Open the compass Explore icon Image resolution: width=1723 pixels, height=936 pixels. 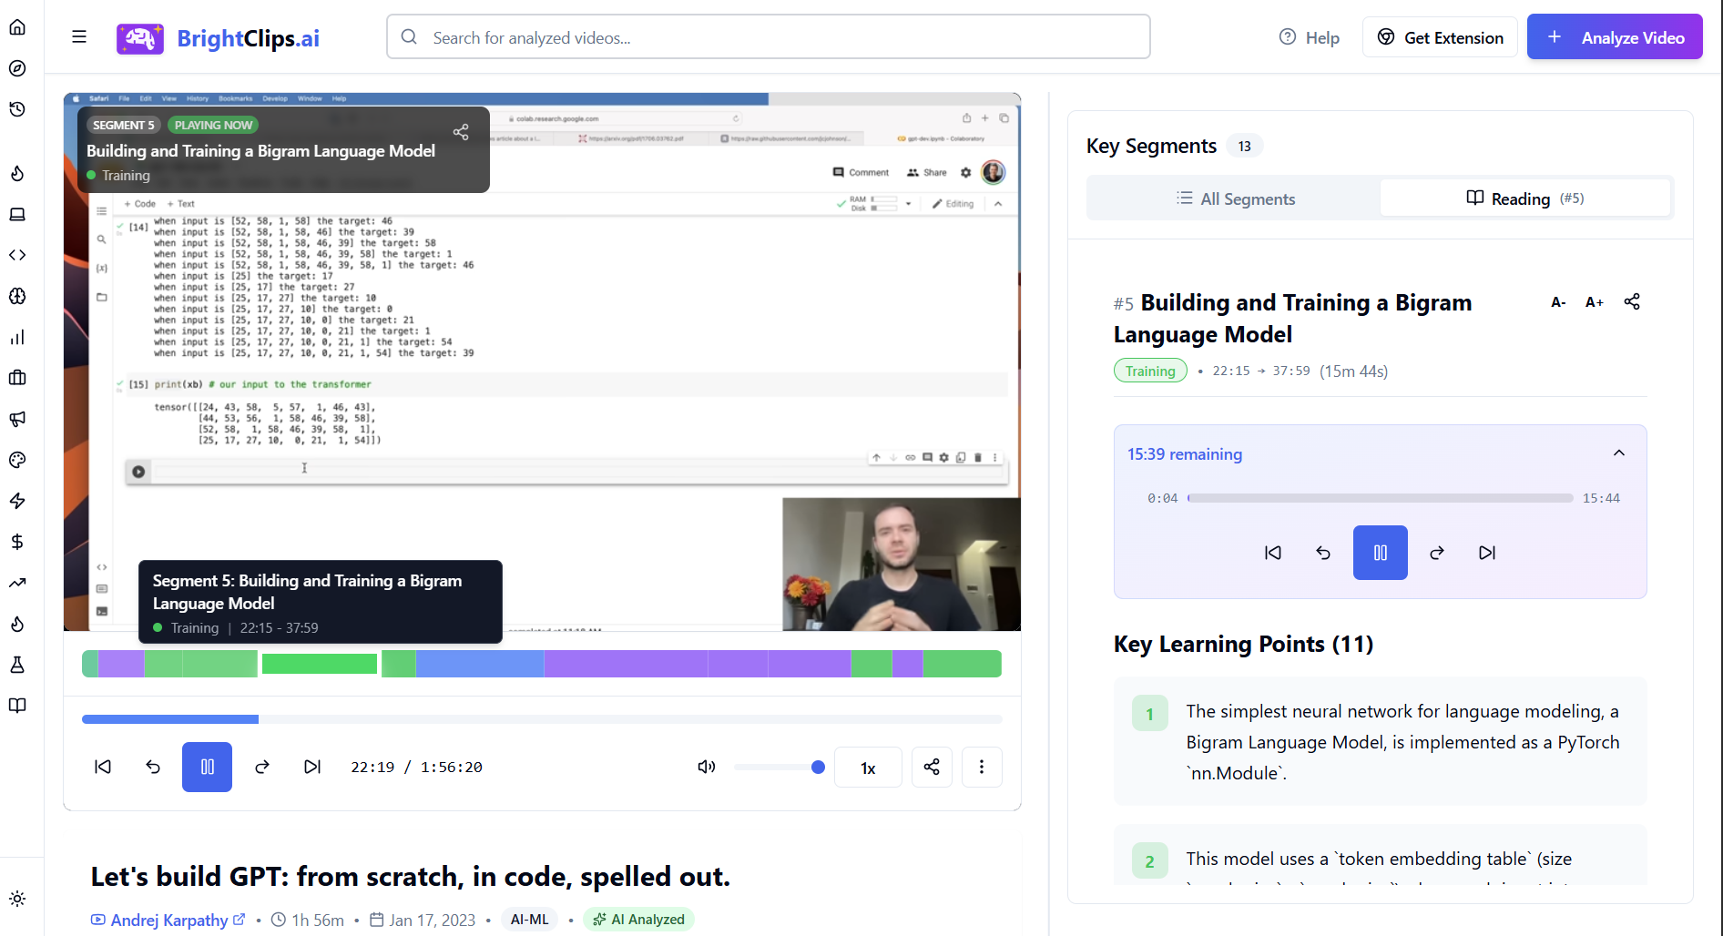tap(17, 68)
